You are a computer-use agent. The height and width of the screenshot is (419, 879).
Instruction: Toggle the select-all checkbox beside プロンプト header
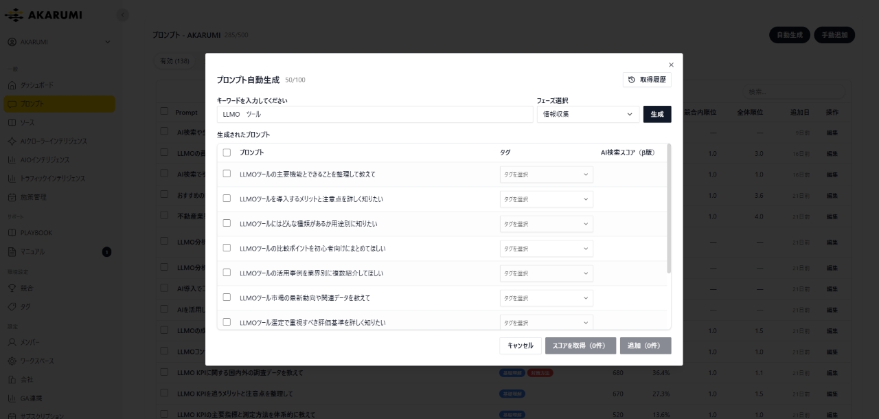[227, 152]
